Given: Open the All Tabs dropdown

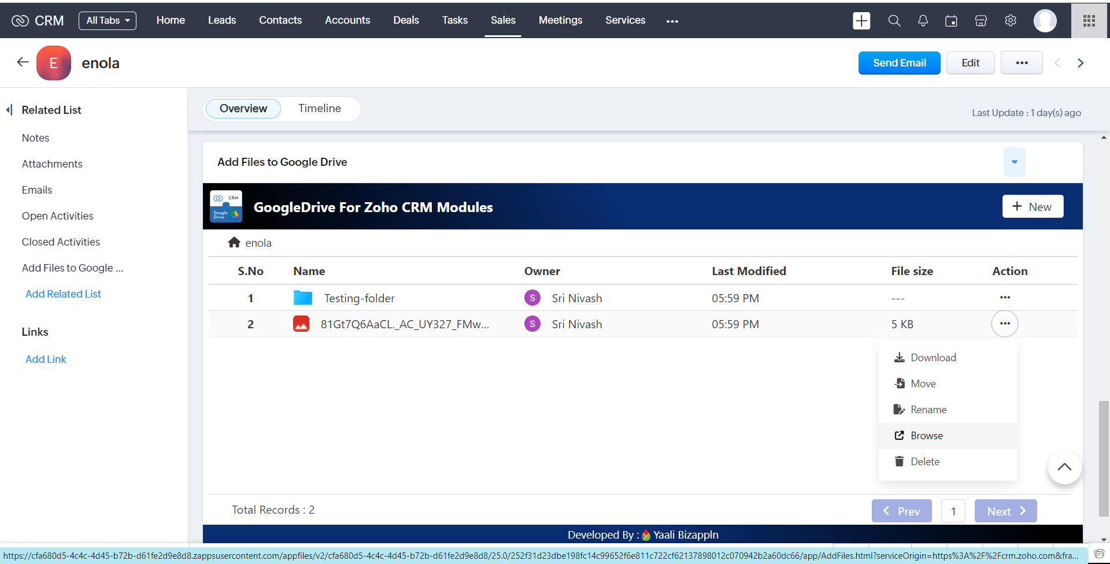Looking at the screenshot, I should click(108, 21).
